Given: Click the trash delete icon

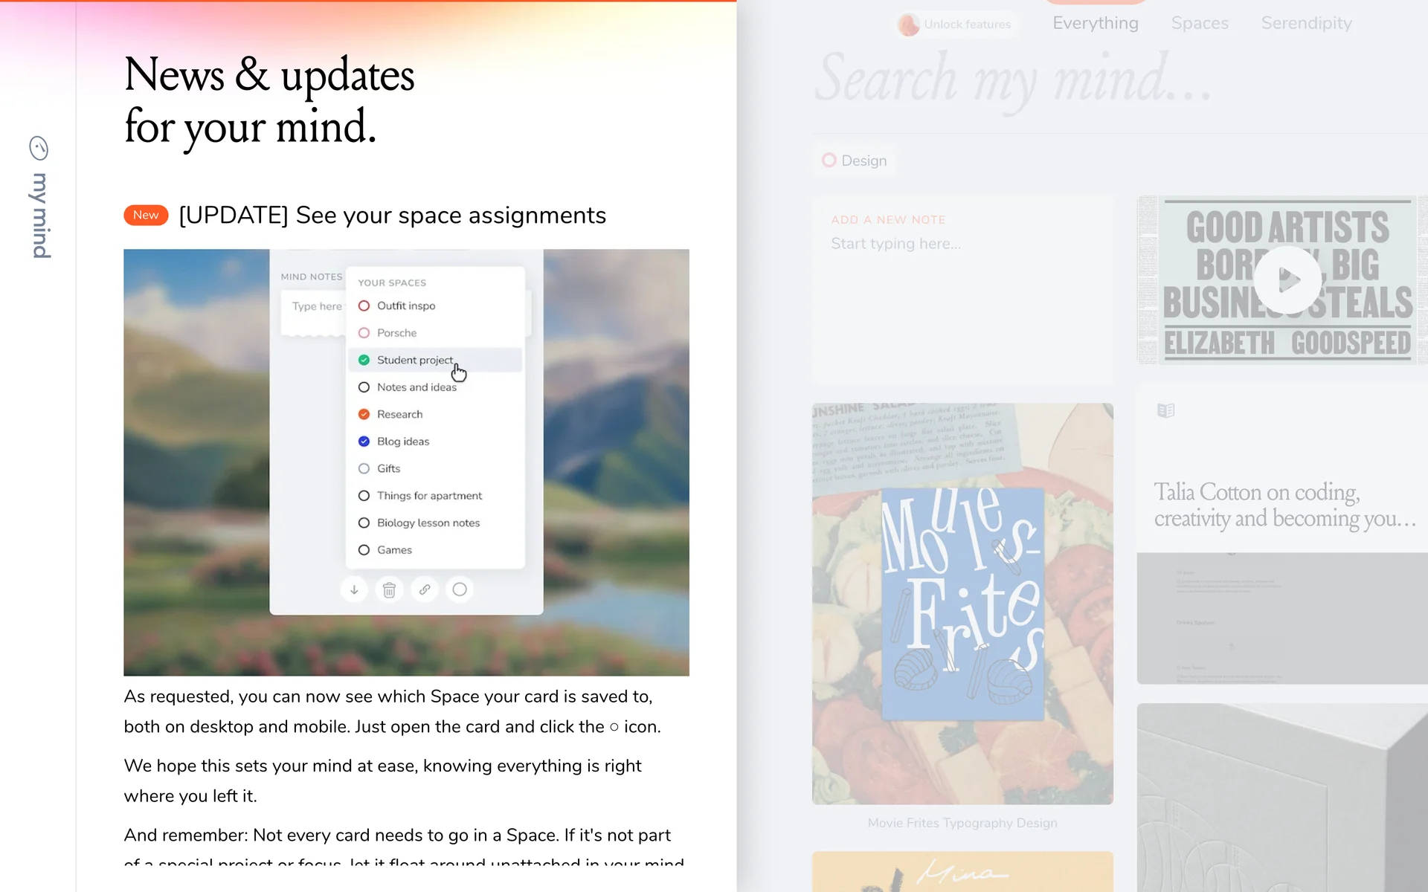Looking at the screenshot, I should click(389, 589).
